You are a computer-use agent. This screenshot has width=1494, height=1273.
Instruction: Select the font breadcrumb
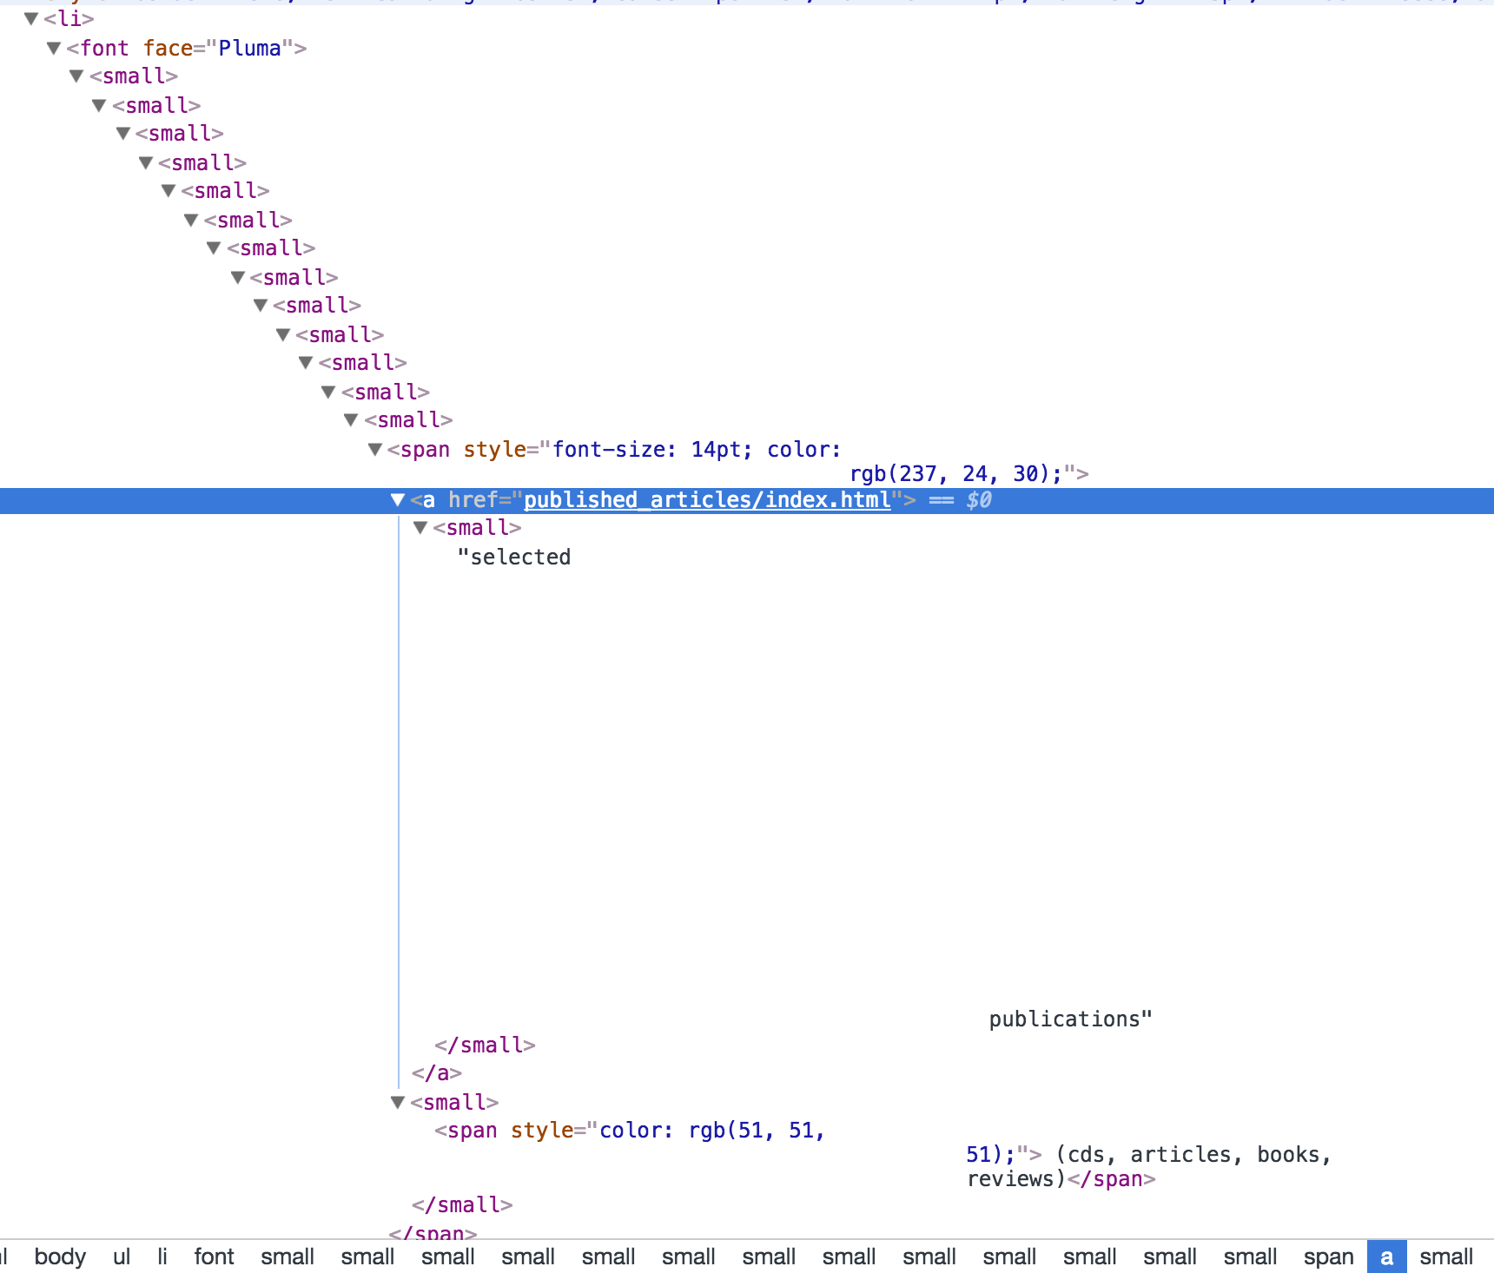[x=214, y=1257]
